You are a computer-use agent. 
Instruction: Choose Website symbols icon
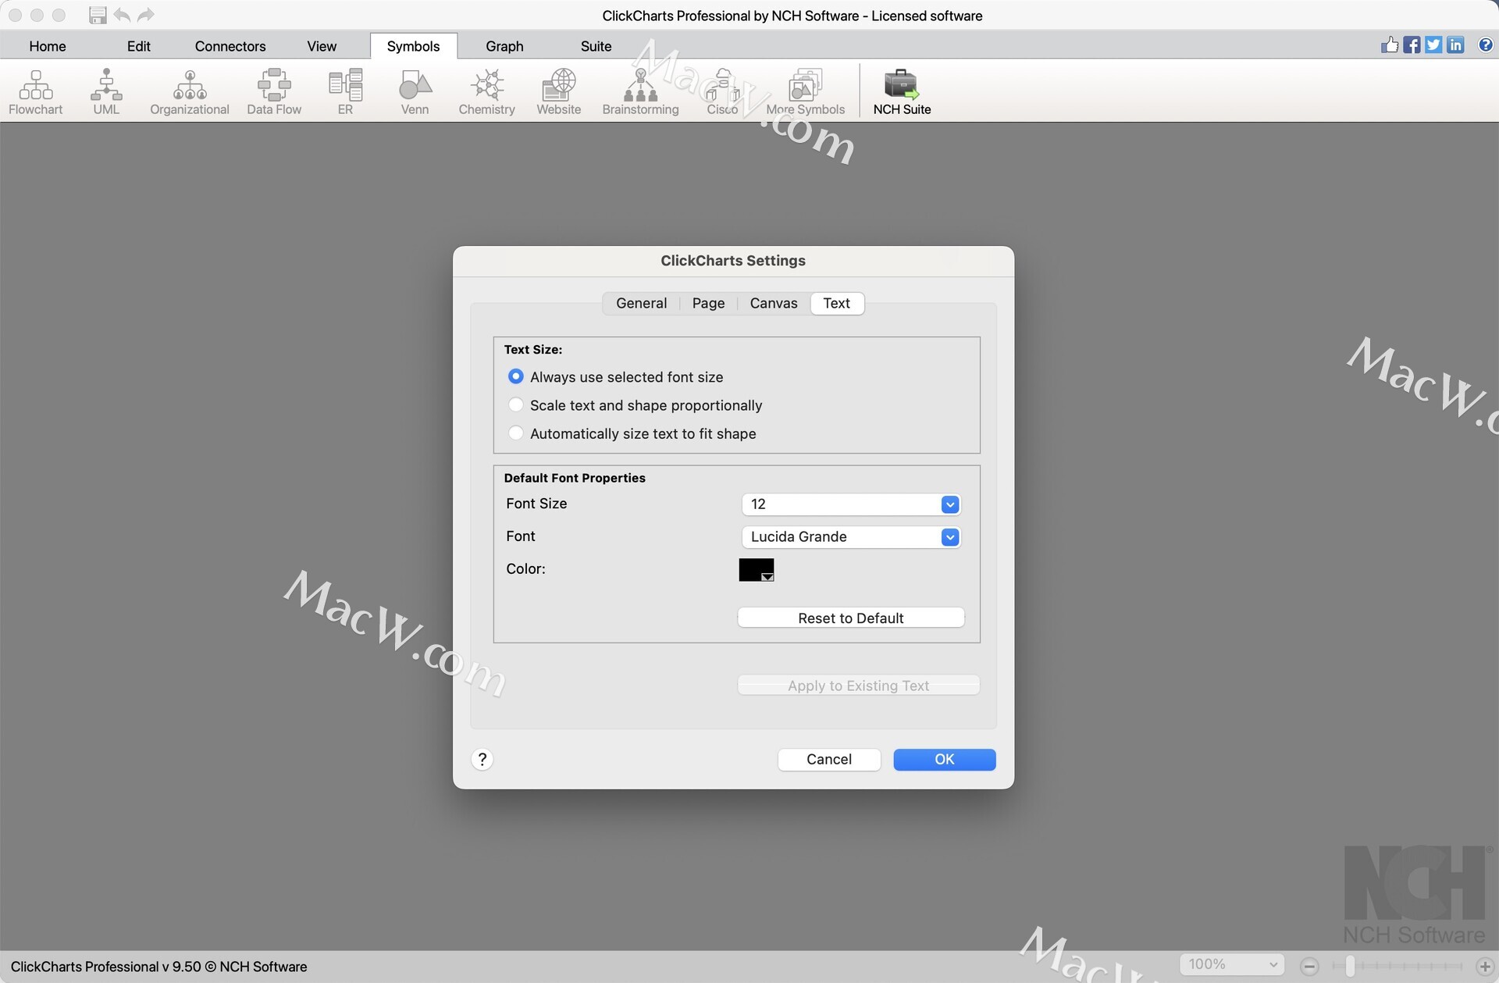pos(558,92)
